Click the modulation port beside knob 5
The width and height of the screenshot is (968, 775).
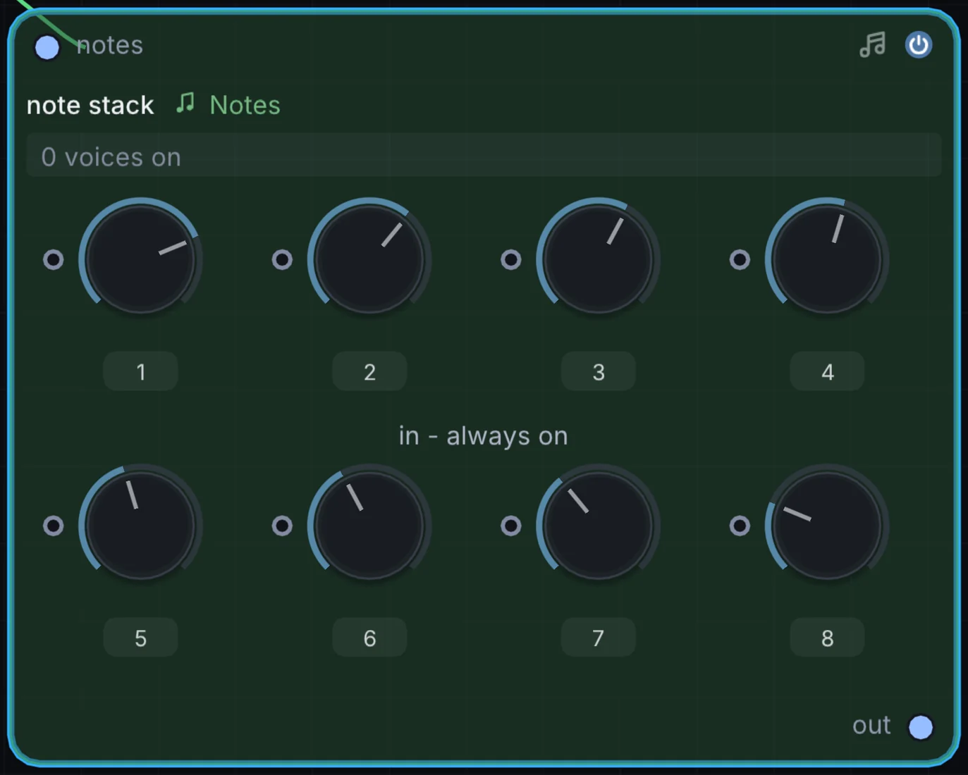pos(54,526)
